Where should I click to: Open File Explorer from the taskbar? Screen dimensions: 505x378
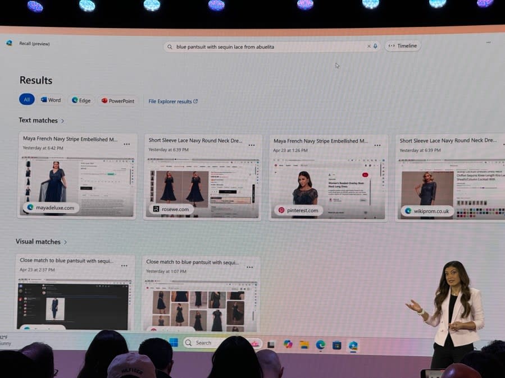coord(304,344)
